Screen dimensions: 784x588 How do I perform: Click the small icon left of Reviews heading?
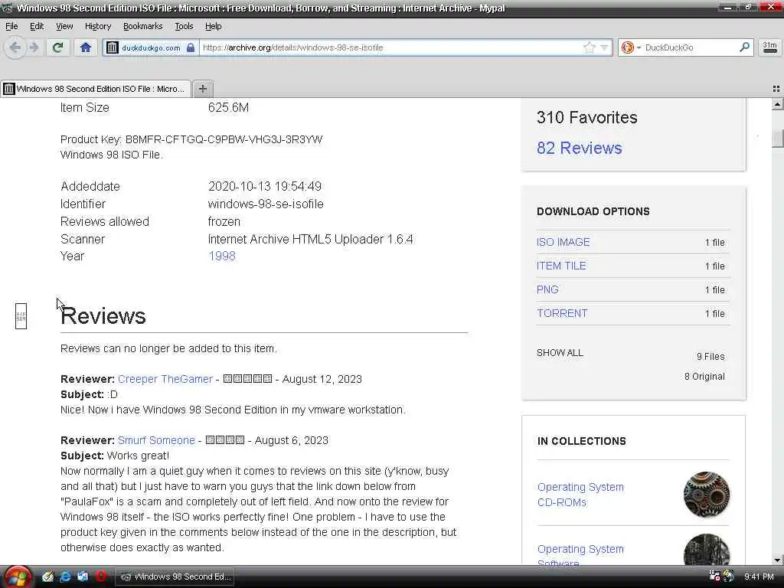click(x=21, y=316)
